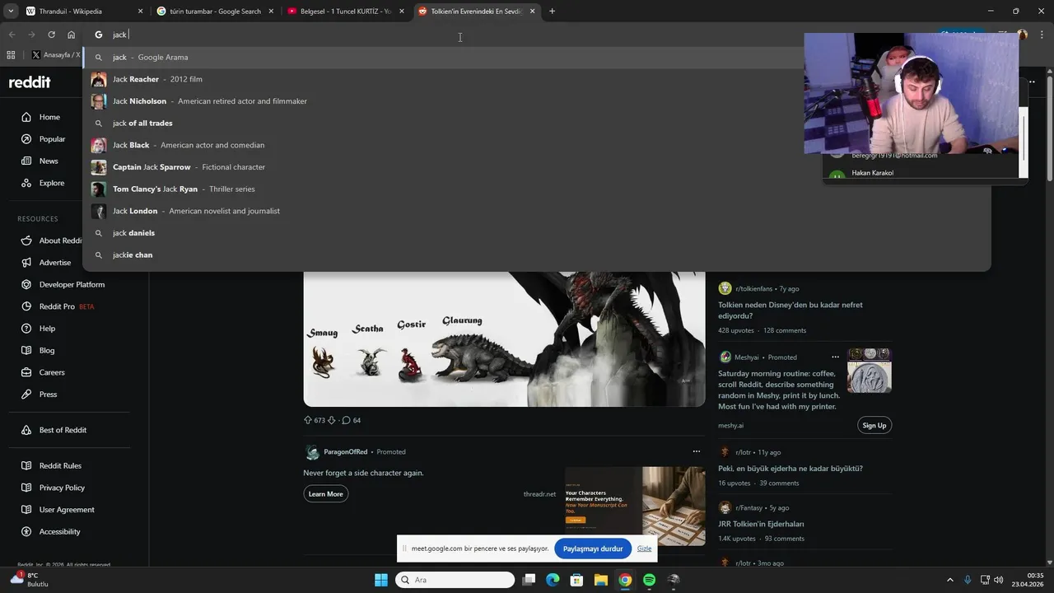Image resolution: width=1054 pixels, height=593 pixels.
Task: Expand the tab search dropdown arrow
Action: [x=10, y=12]
